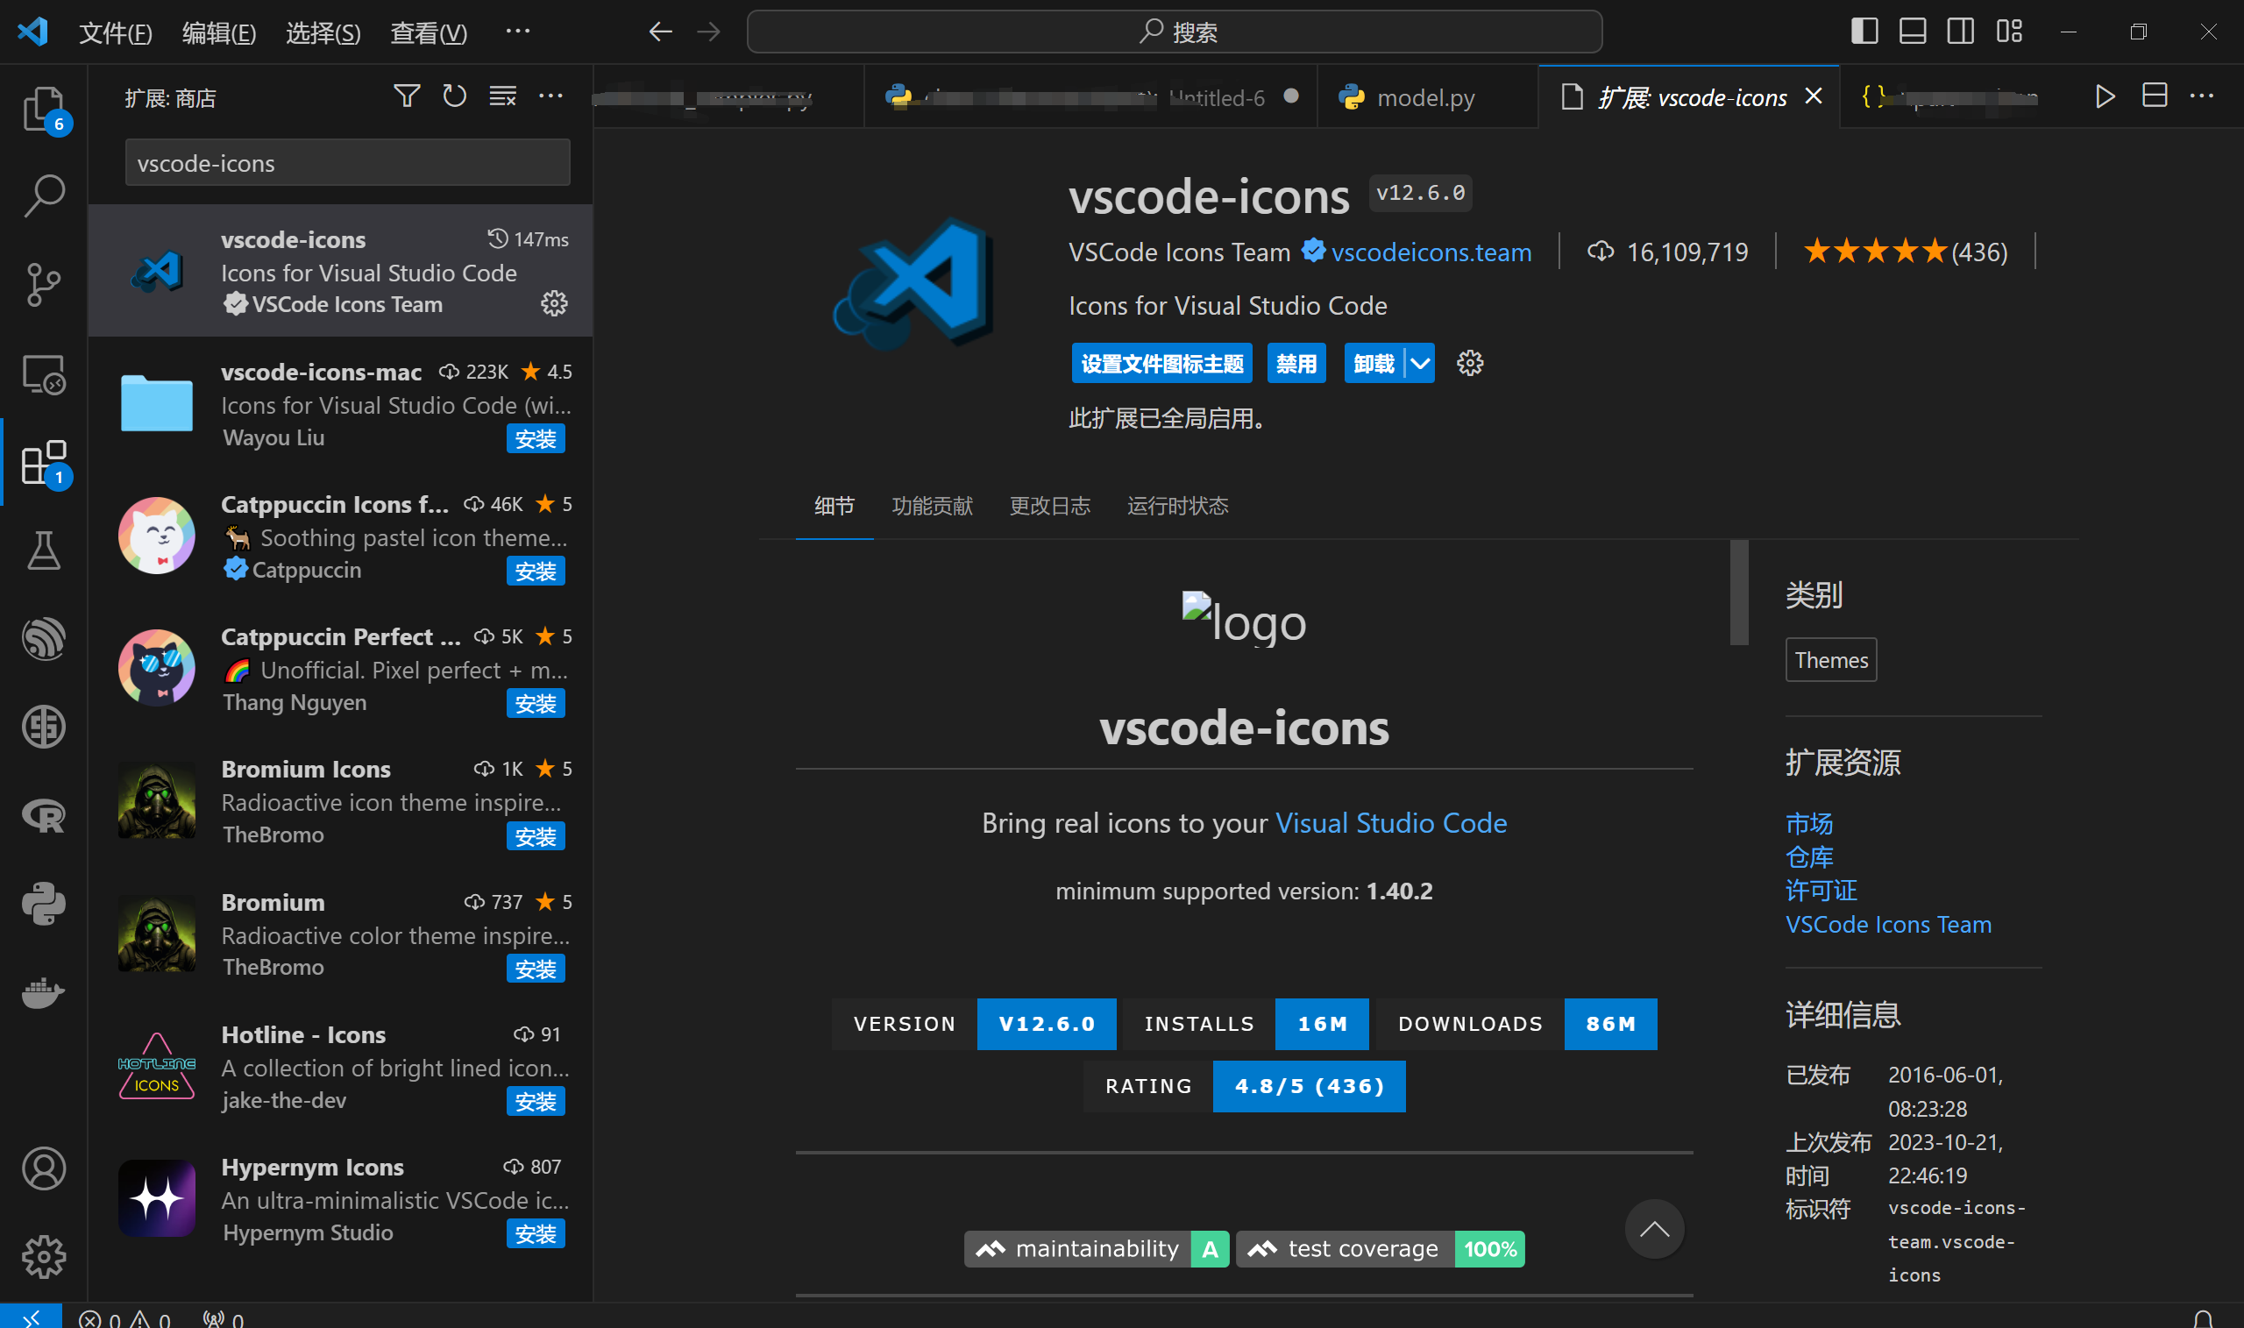This screenshot has height=1328, width=2244.
Task: Open Source Control view
Action: (44, 285)
